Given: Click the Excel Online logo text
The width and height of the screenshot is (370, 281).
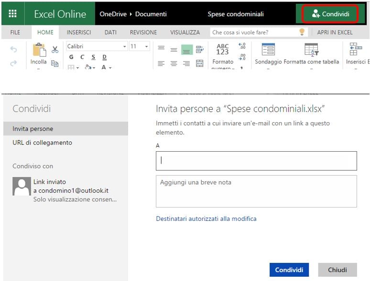Looking at the screenshot, I should click(x=60, y=14).
